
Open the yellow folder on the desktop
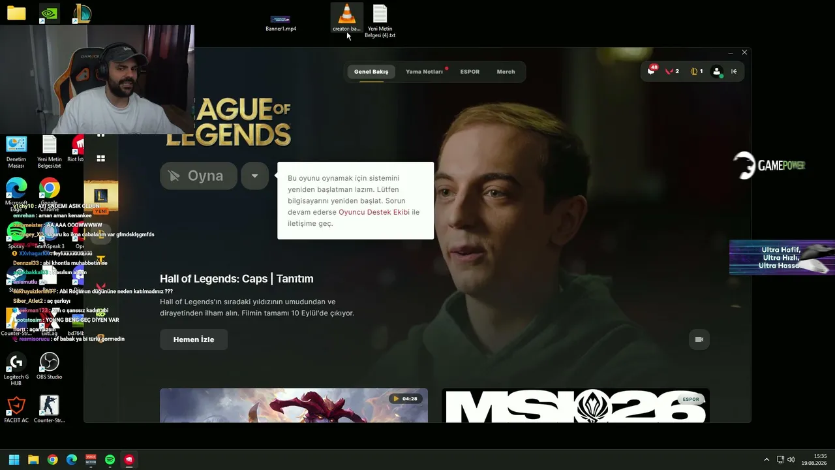coord(16,13)
